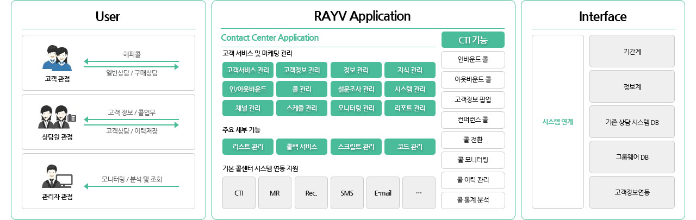The height and width of the screenshot is (220, 696).
Task: Choose the 콜 관리 button
Action: click(x=302, y=89)
